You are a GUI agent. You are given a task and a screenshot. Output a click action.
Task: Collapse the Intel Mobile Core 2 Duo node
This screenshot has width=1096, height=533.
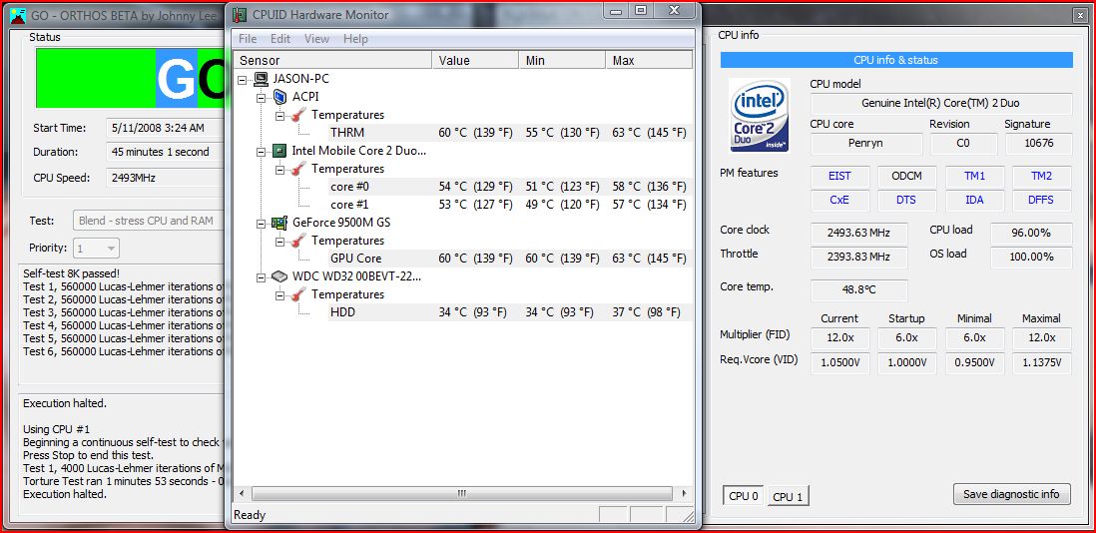(x=262, y=151)
